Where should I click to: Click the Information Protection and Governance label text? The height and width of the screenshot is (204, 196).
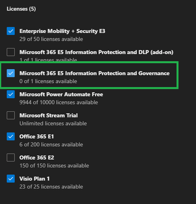click(x=95, y=73)
